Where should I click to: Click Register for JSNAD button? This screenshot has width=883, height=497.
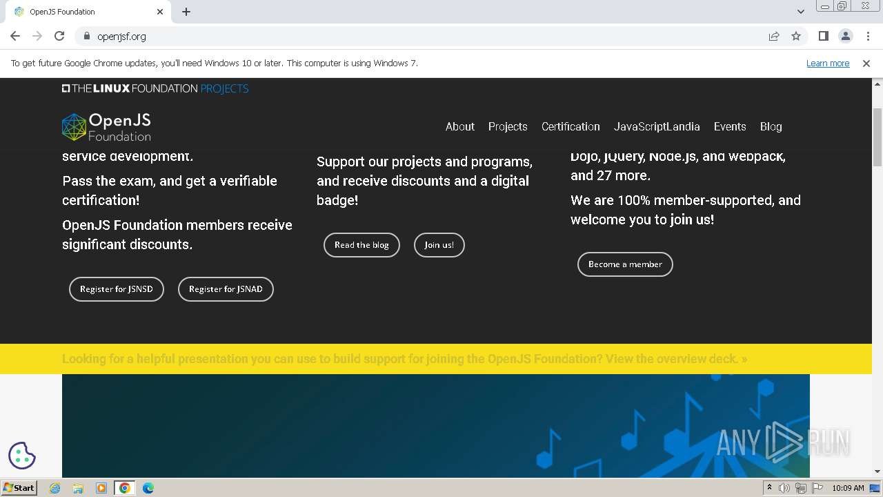tap(226, 289)
